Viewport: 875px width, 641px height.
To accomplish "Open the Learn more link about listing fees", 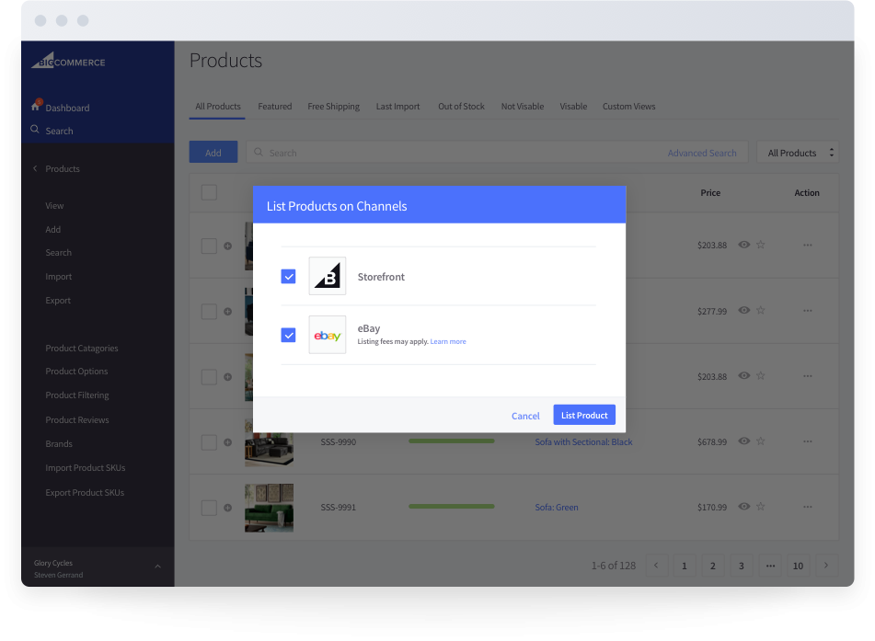I will click(448, 341).
